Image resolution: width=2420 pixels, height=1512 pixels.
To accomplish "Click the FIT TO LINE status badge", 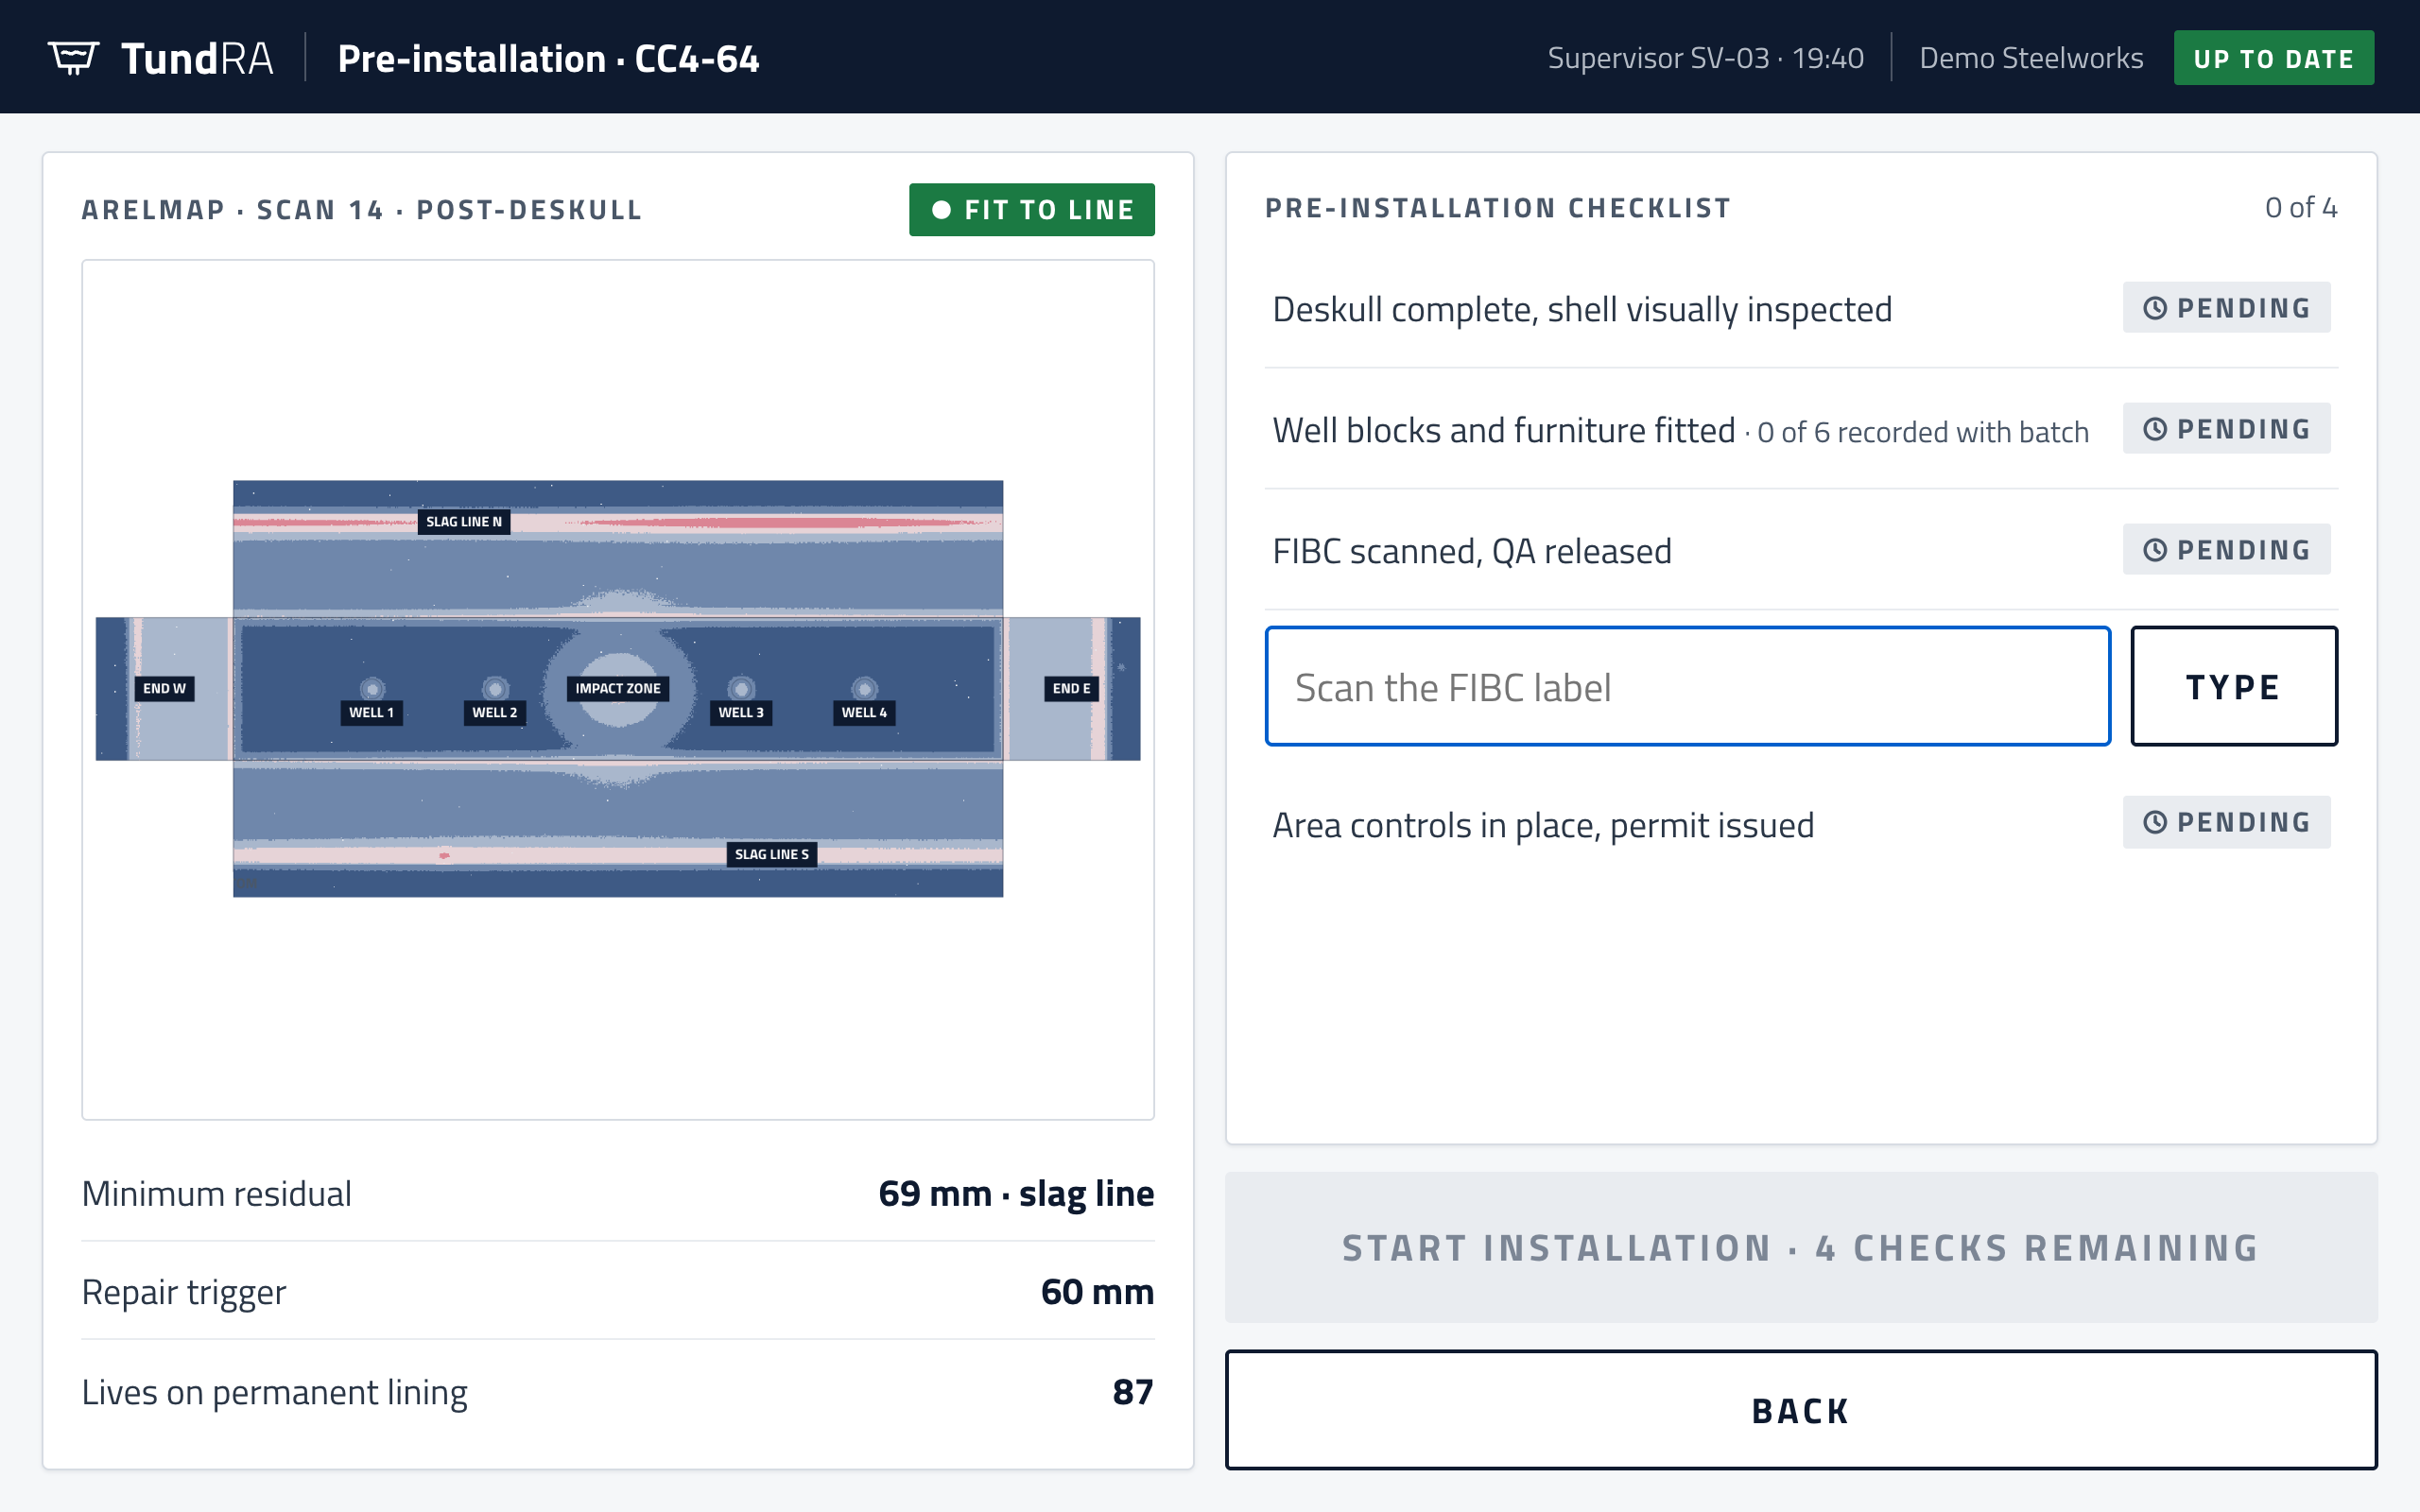I will [1032, 210].
